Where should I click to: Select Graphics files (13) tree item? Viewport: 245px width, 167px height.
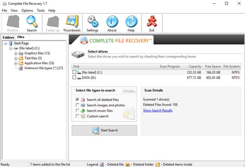pyautogui.click(x=37, y=53)
